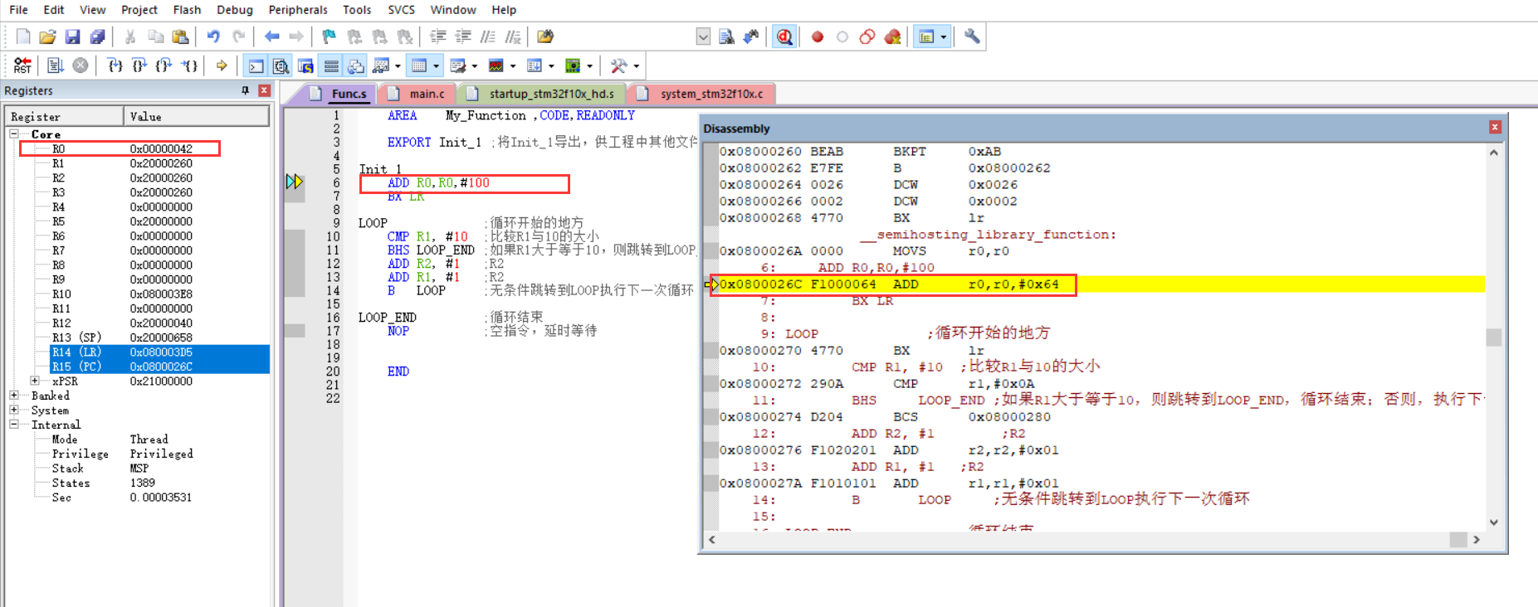1538x607 pixels.
Task: Indent the selected lines icon
Action: click(438, 36)
